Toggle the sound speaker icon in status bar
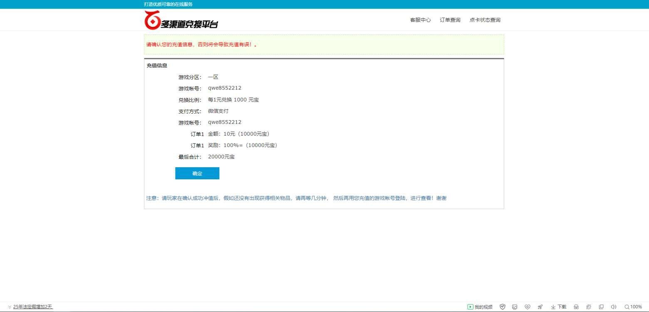Viewport: 649px width, 312px height. click(x=614, y=307)
